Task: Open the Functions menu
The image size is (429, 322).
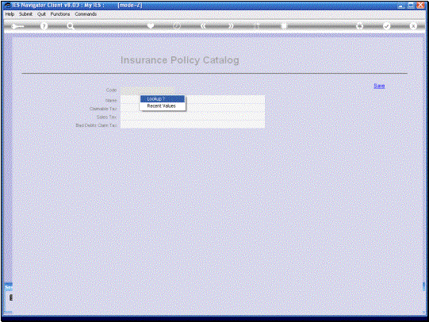Action: tap(60, 14)
